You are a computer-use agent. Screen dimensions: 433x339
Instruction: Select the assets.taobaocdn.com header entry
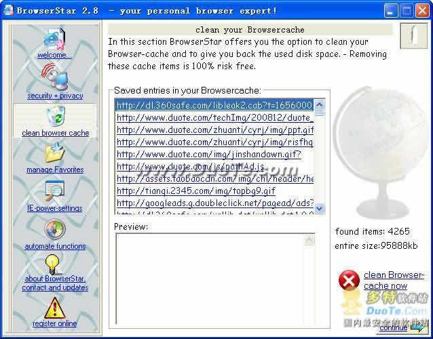[x=214, y=179]
